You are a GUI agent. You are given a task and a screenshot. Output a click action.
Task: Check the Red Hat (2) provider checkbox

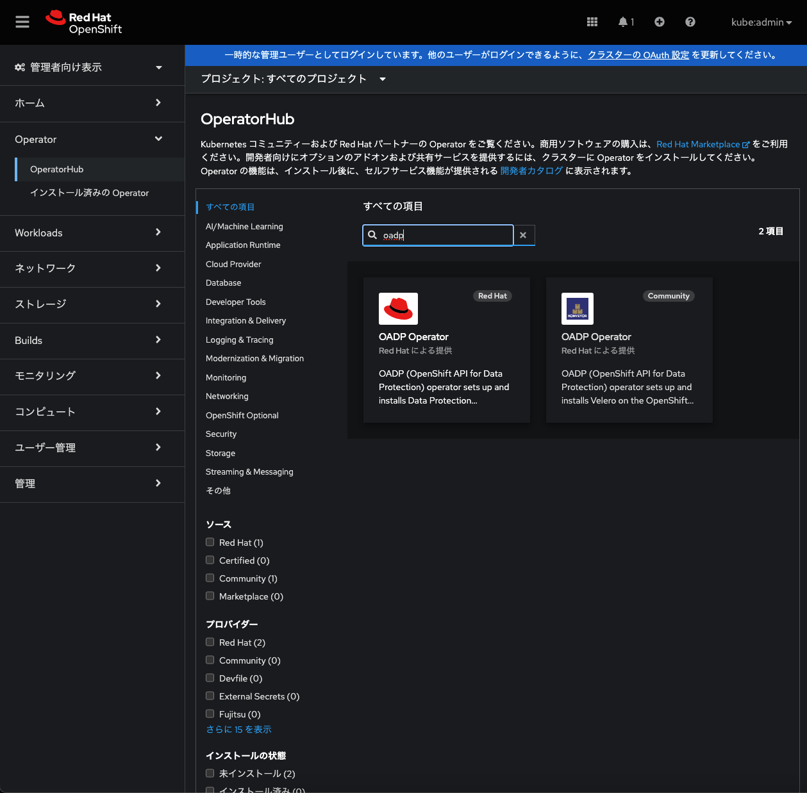(x=210, y=642)
